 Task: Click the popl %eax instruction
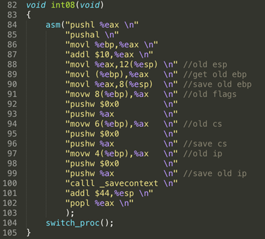click(92, 203)
